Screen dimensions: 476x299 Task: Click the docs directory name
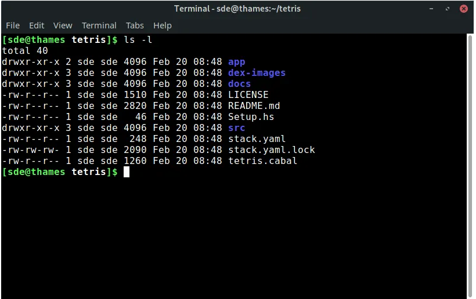click(240, 83)
